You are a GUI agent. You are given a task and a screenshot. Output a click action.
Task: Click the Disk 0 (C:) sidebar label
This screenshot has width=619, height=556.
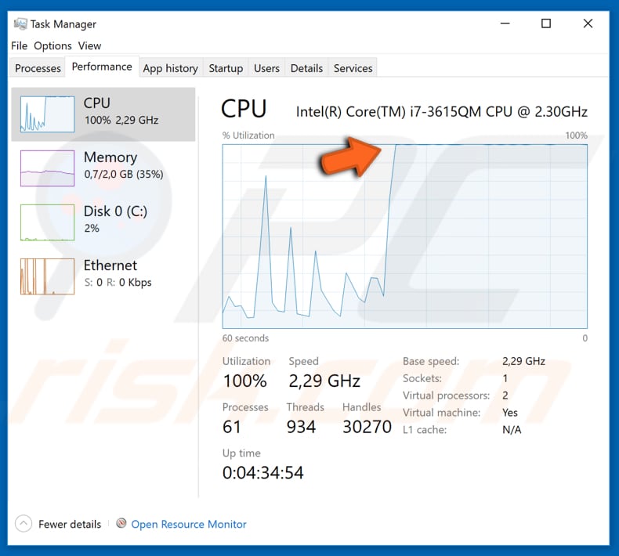[x=115, y=211]
